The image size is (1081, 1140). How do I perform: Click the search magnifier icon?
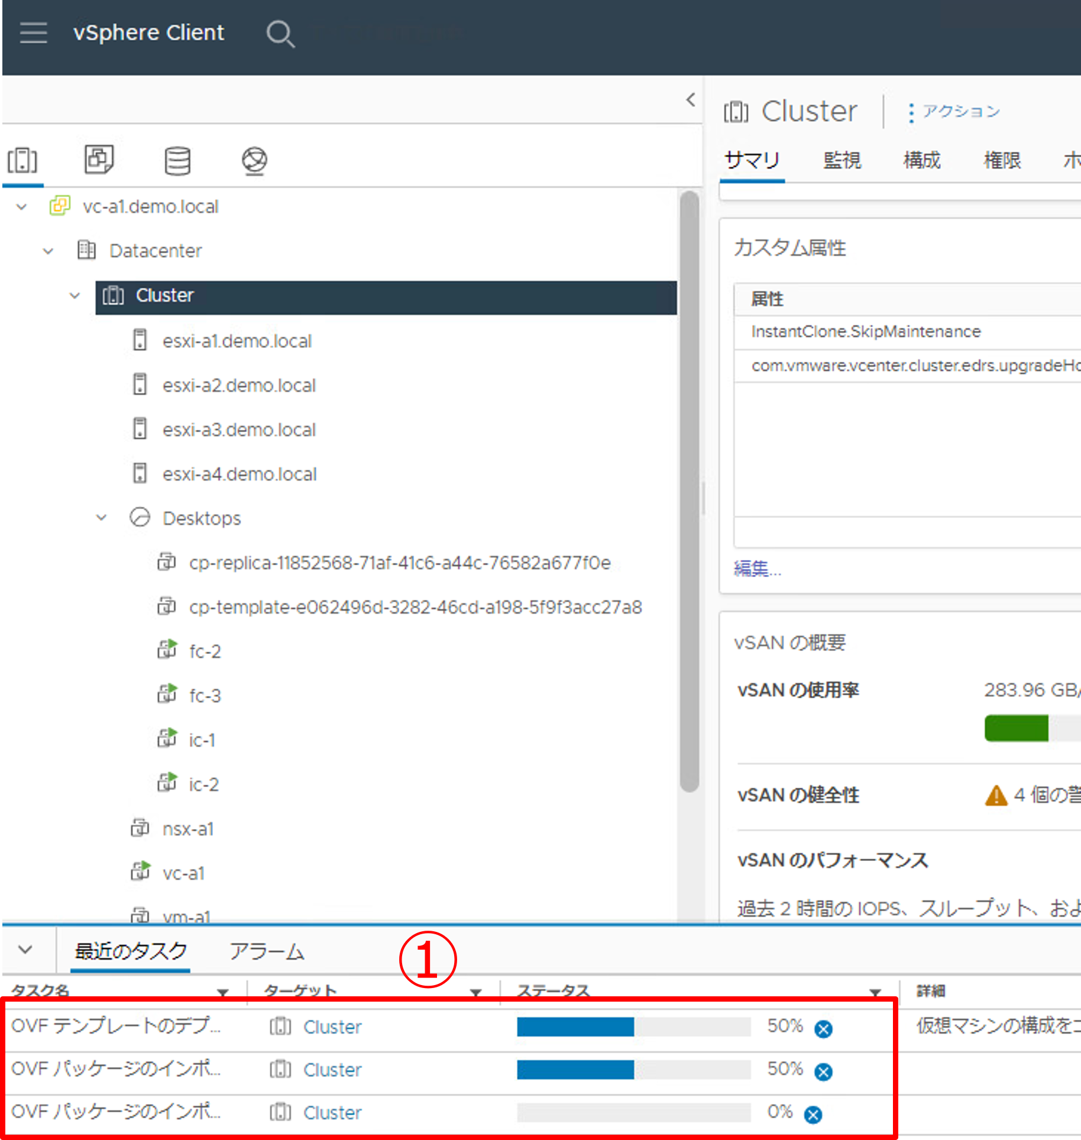point(280,34)
